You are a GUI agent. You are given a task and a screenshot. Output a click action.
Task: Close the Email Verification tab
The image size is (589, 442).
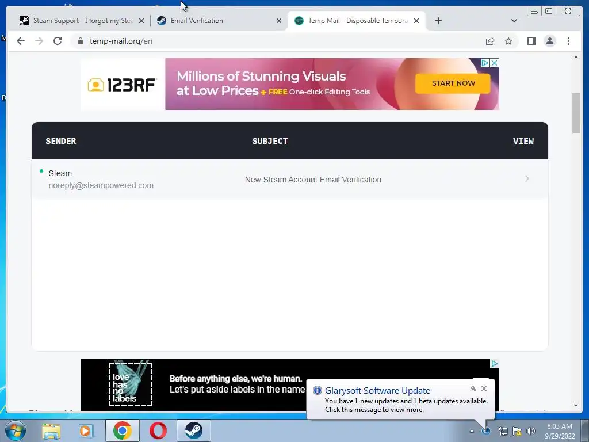279,21
